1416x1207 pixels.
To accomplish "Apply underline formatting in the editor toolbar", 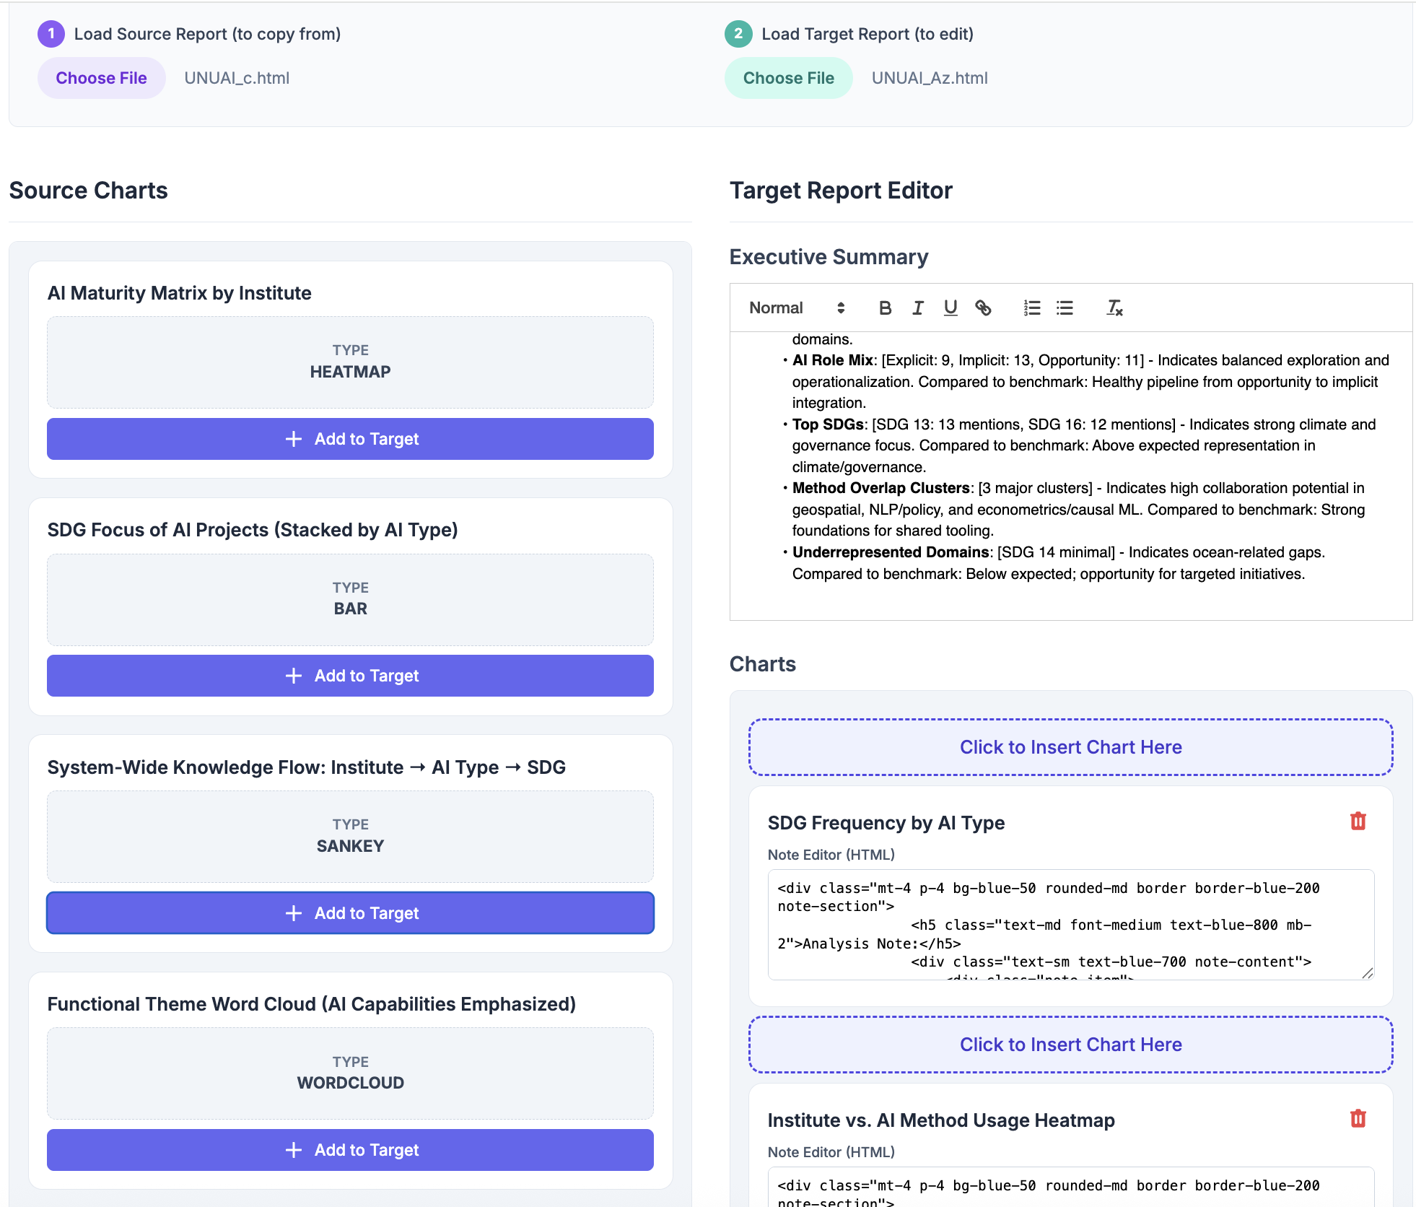I will [x=950, y=308].
